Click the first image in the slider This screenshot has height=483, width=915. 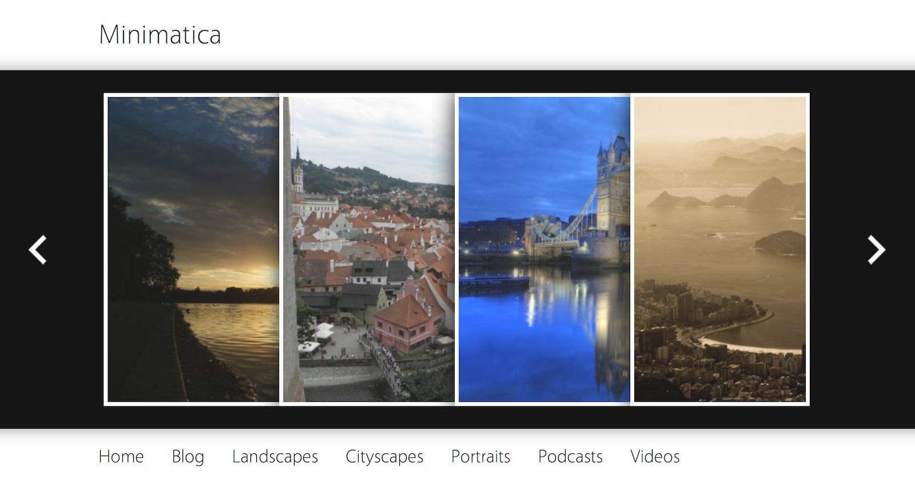tap(193, 249)
